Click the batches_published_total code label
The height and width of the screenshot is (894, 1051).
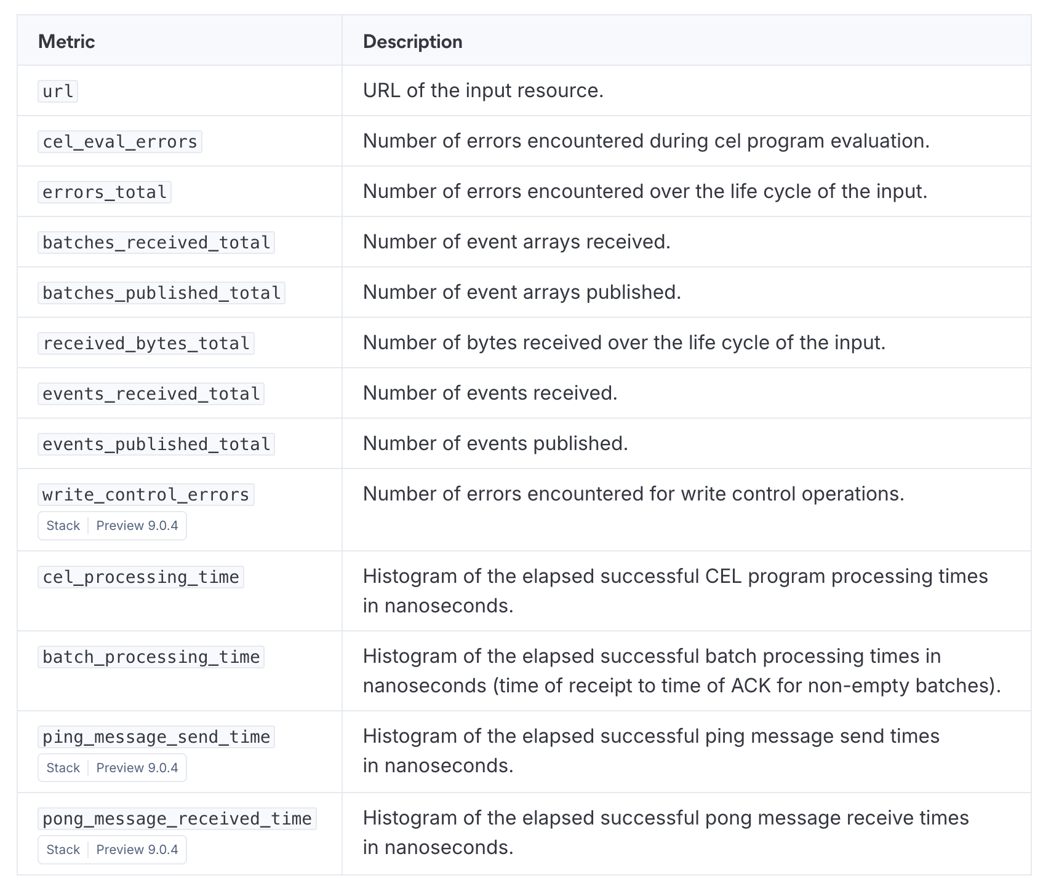(161, 293)
